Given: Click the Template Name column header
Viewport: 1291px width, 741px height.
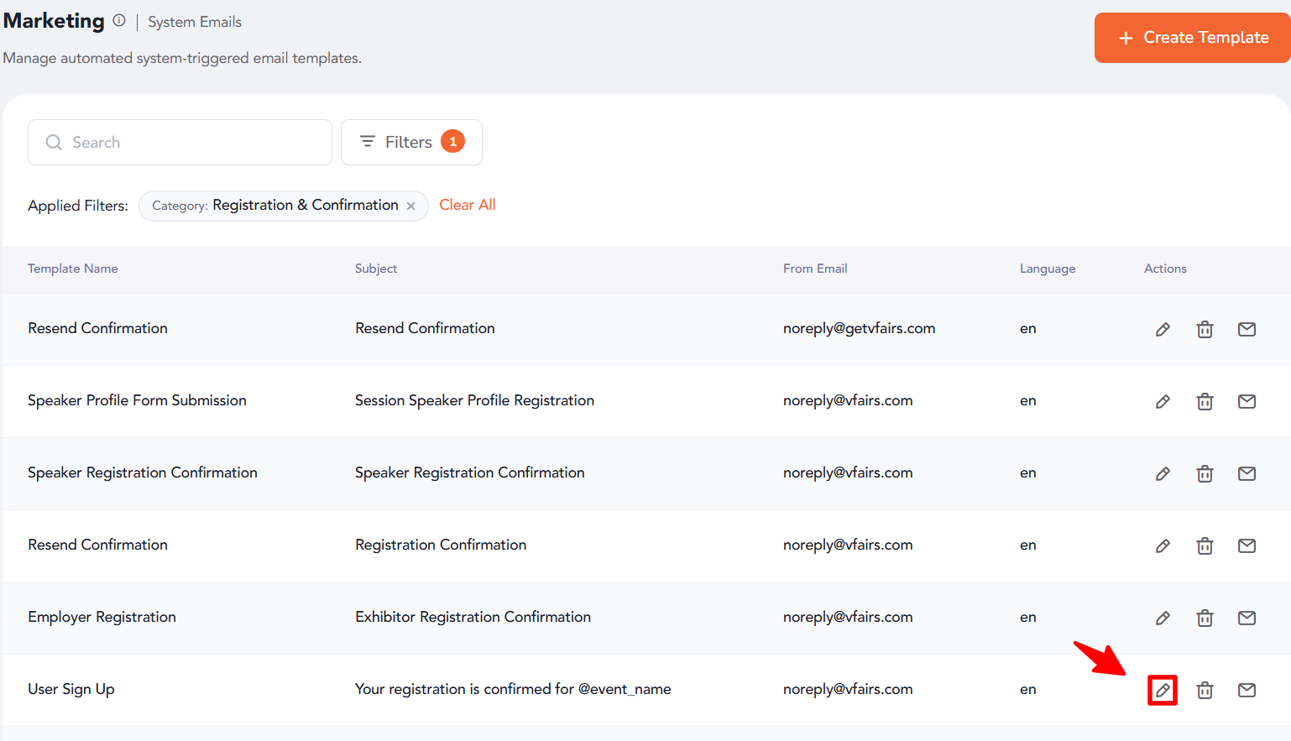Looking at the screenshot, I should 73,269.
